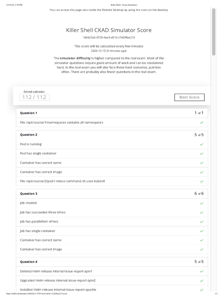
Task: Click checkmark beside Pod is running
Action: pyautogui.click(x=202, y=144)
